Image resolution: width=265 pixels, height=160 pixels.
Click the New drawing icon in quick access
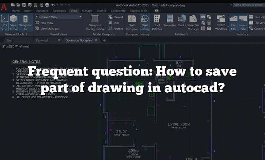[13, 5]
